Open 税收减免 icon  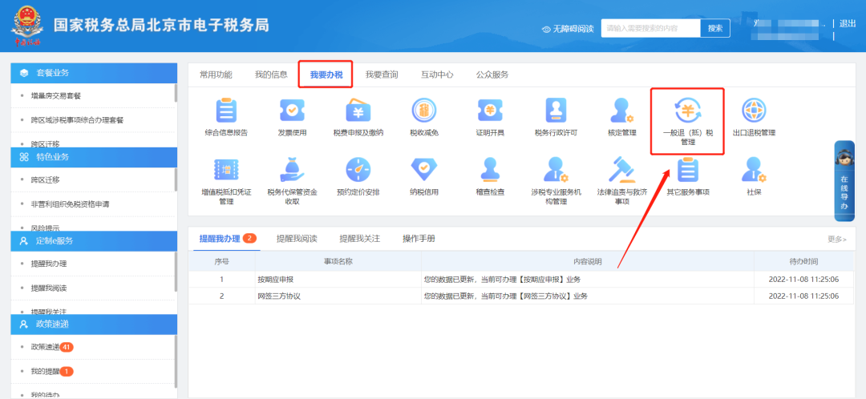[x=424, y=111]
